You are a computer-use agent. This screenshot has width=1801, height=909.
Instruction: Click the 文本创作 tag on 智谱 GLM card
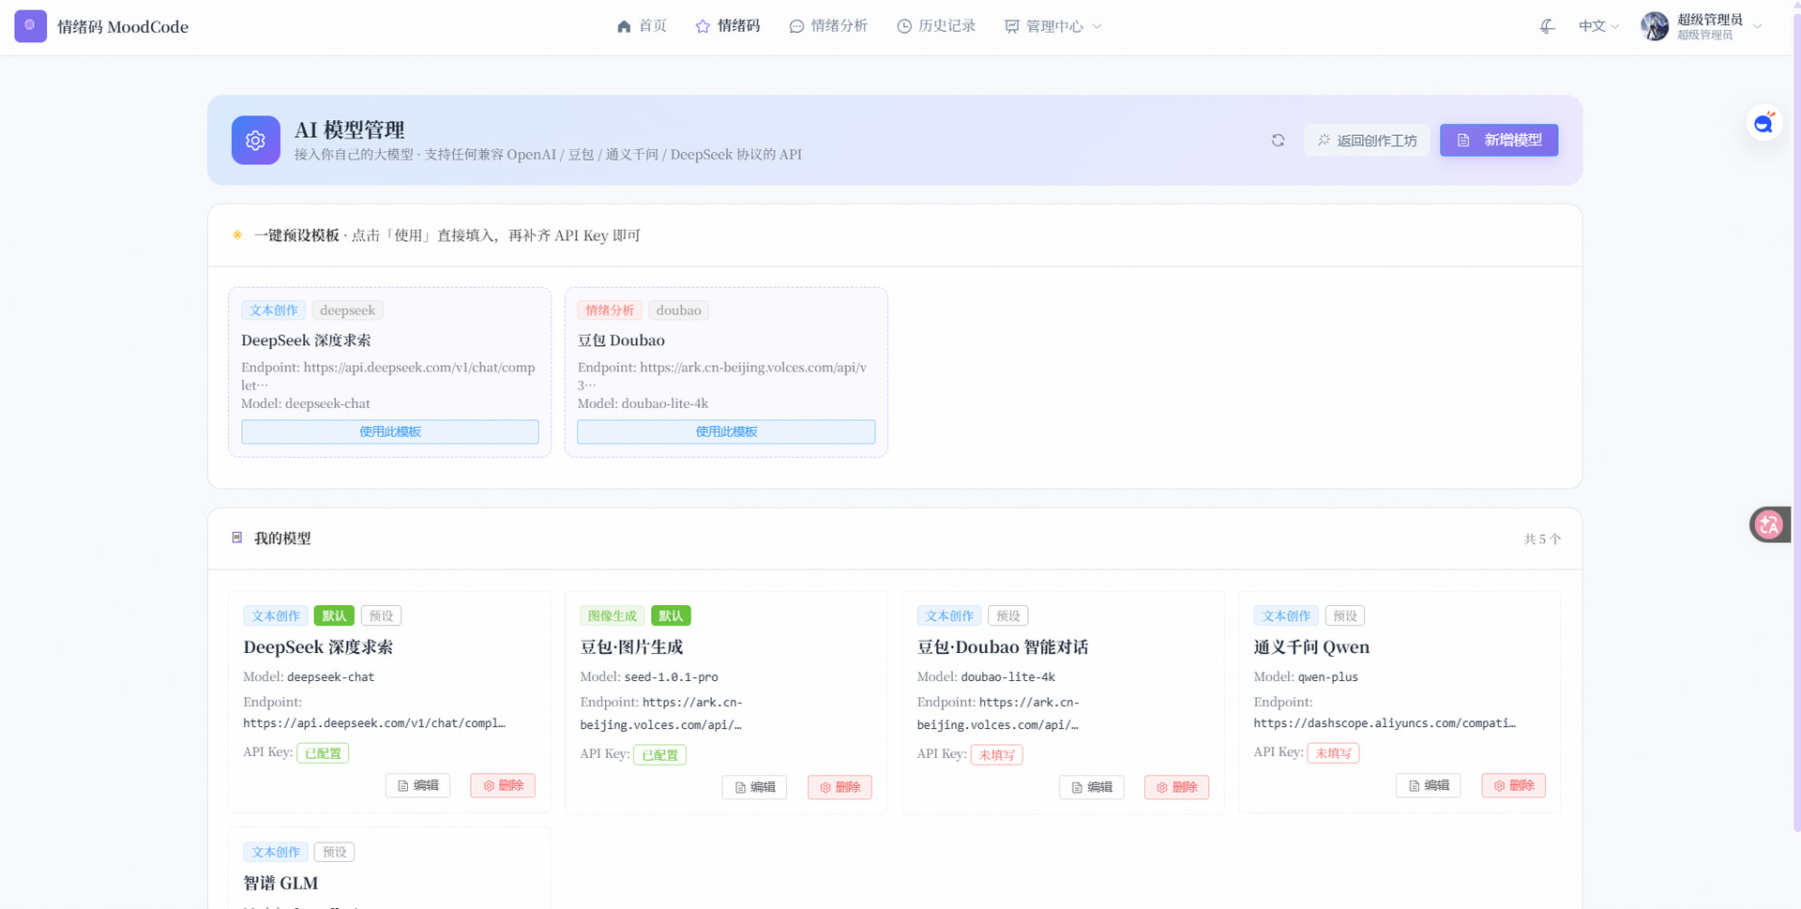pos(276,852)
